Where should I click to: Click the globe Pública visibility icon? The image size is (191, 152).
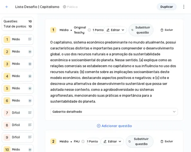[x=64, y=7]
